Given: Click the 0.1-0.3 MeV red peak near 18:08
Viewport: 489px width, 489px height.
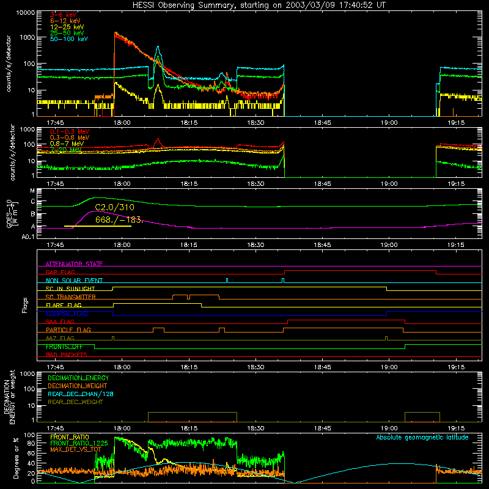Looking at the screenshot, I should (158, 139).
